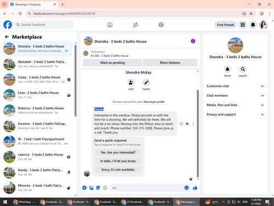Search in conversation magnifier icon

(243, 69)
